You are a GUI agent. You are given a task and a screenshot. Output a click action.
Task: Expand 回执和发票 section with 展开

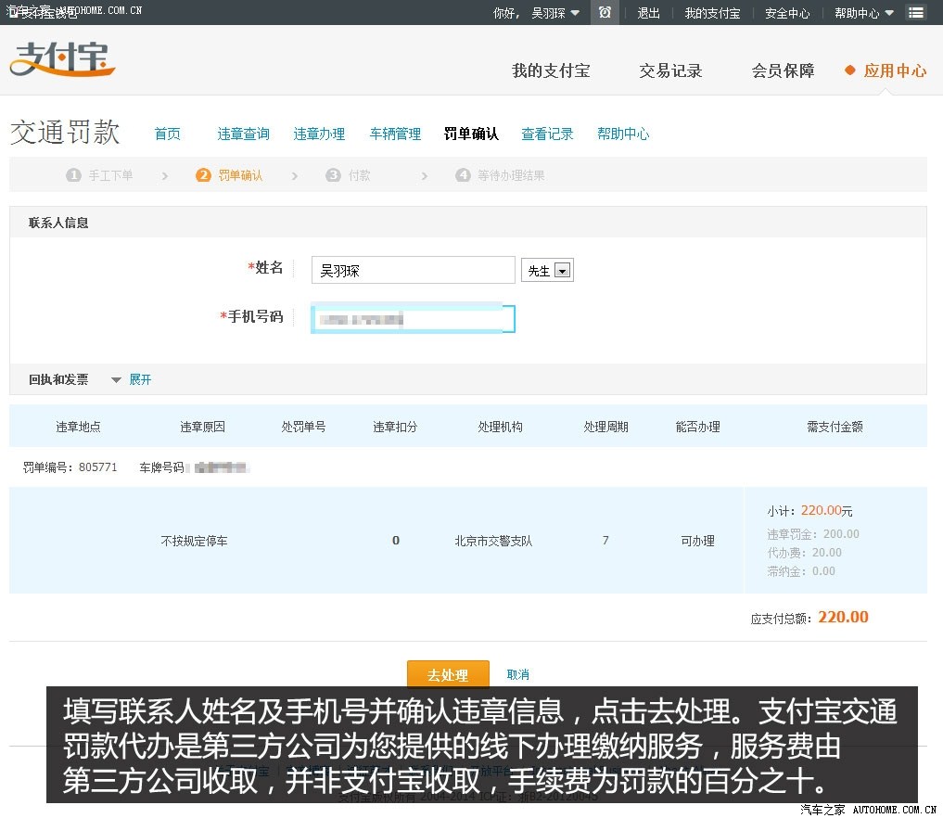click(x=140, y=379)
